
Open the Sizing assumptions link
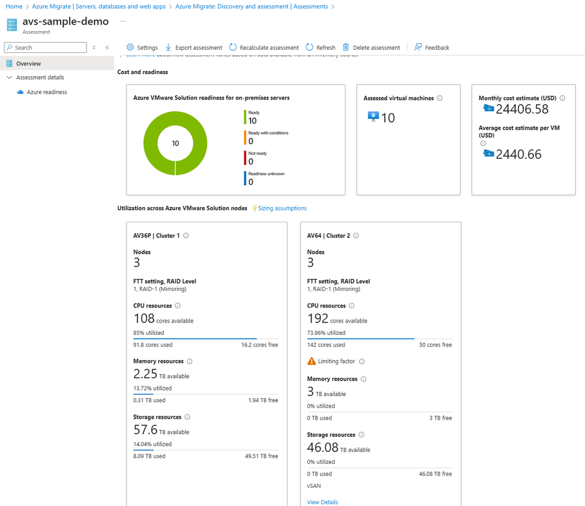[x=282, y=208]
